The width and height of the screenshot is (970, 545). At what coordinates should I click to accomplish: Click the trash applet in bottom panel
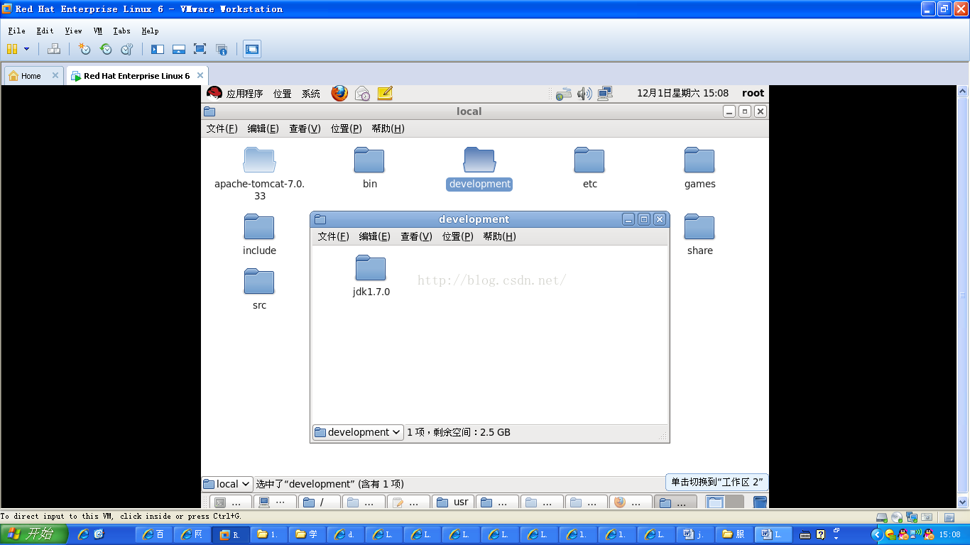tap(760, 502)
